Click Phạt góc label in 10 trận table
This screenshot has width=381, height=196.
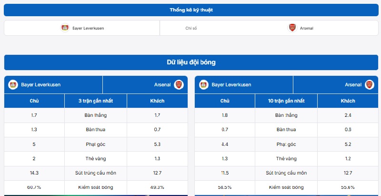pos(286,144)
